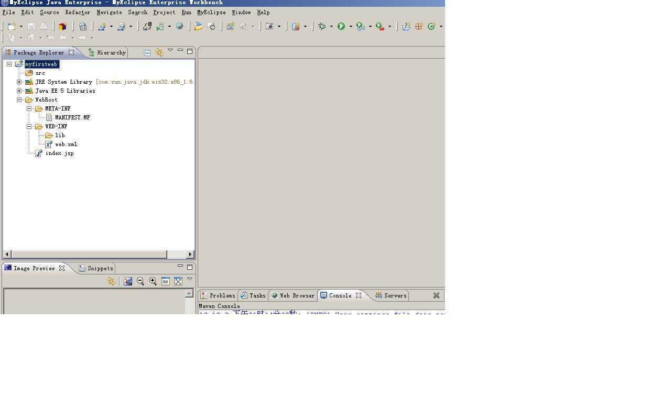The height and width of the screenshot is (419, 671).
Task: Select MANIFEST.MF file in tree
Action: point(68,117)
